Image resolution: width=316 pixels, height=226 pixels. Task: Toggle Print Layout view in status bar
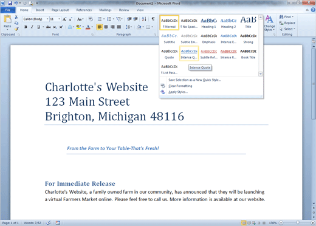coord(244,223)
